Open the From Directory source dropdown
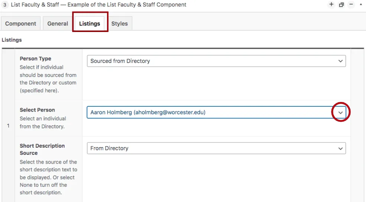Image resolution: width=366 pixels, height=202 pixels. pyautogui.click(x=208, y=148)
